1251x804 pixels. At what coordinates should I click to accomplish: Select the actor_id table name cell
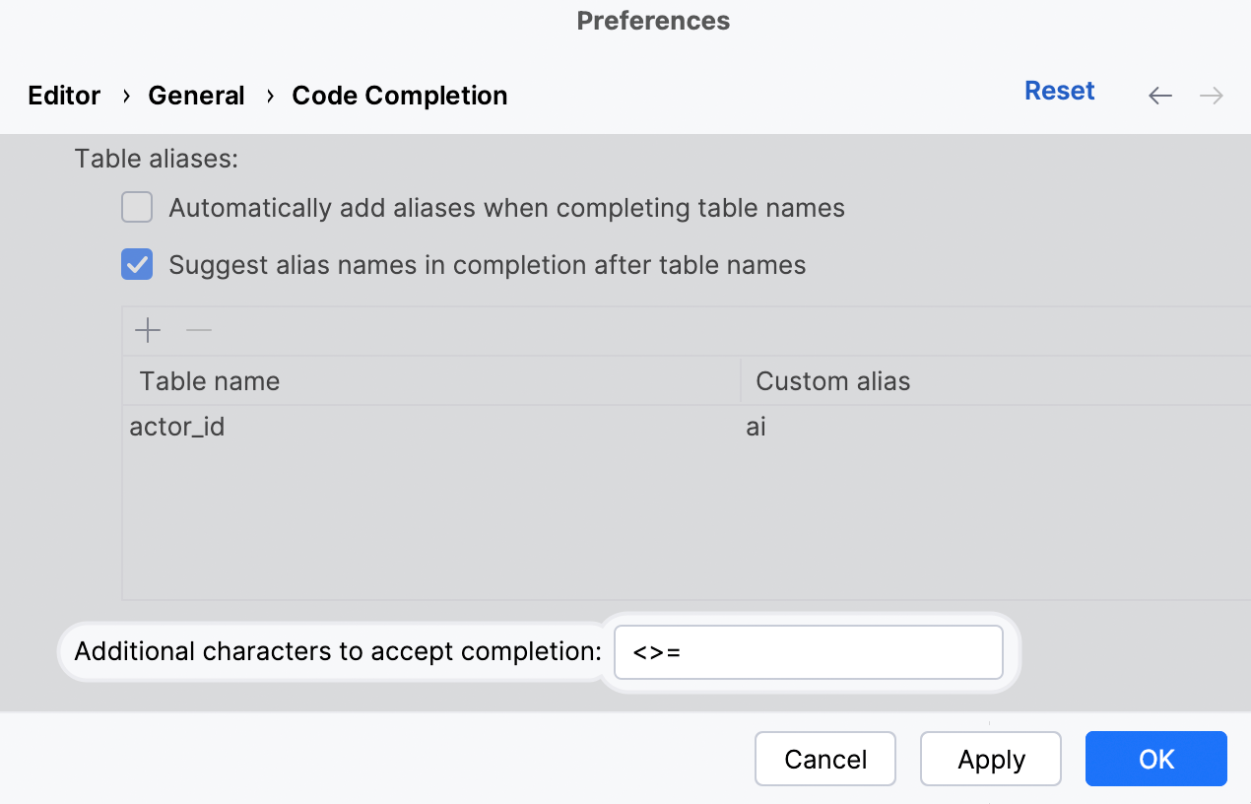pyautogui.click(x=177, y=428)
